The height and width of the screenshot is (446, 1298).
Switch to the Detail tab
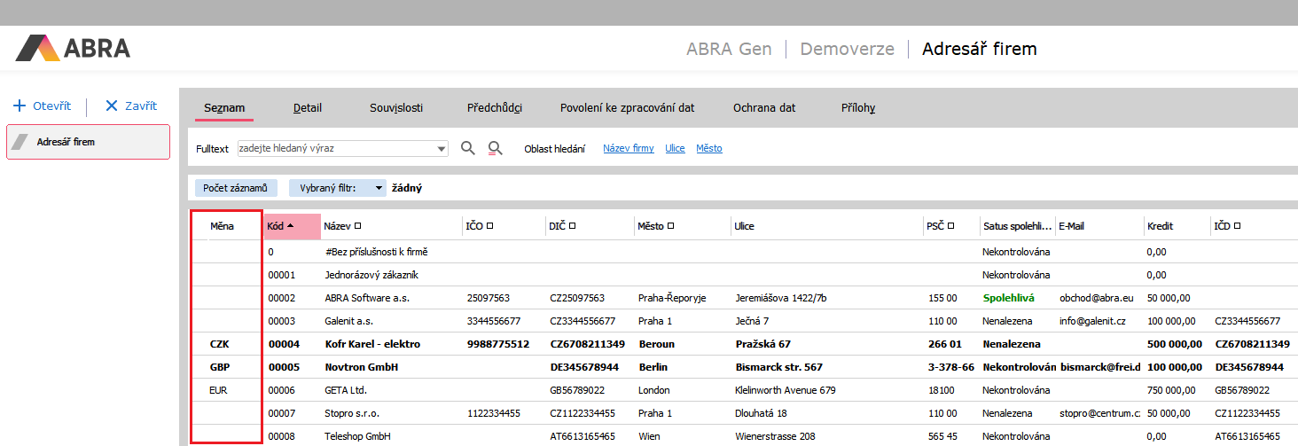click(308, 108)
